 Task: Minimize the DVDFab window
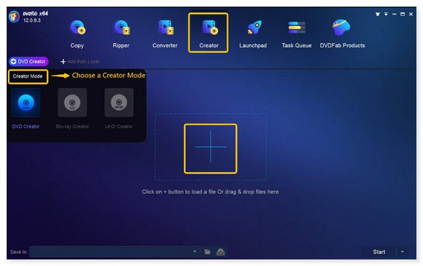click(x=395, y=14)
